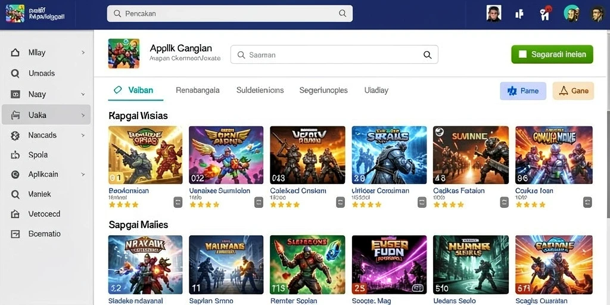This screenshot has width=610, height=305.
Task: Click the gray badge icon under Beodonxican
Action: click(178, 203)
